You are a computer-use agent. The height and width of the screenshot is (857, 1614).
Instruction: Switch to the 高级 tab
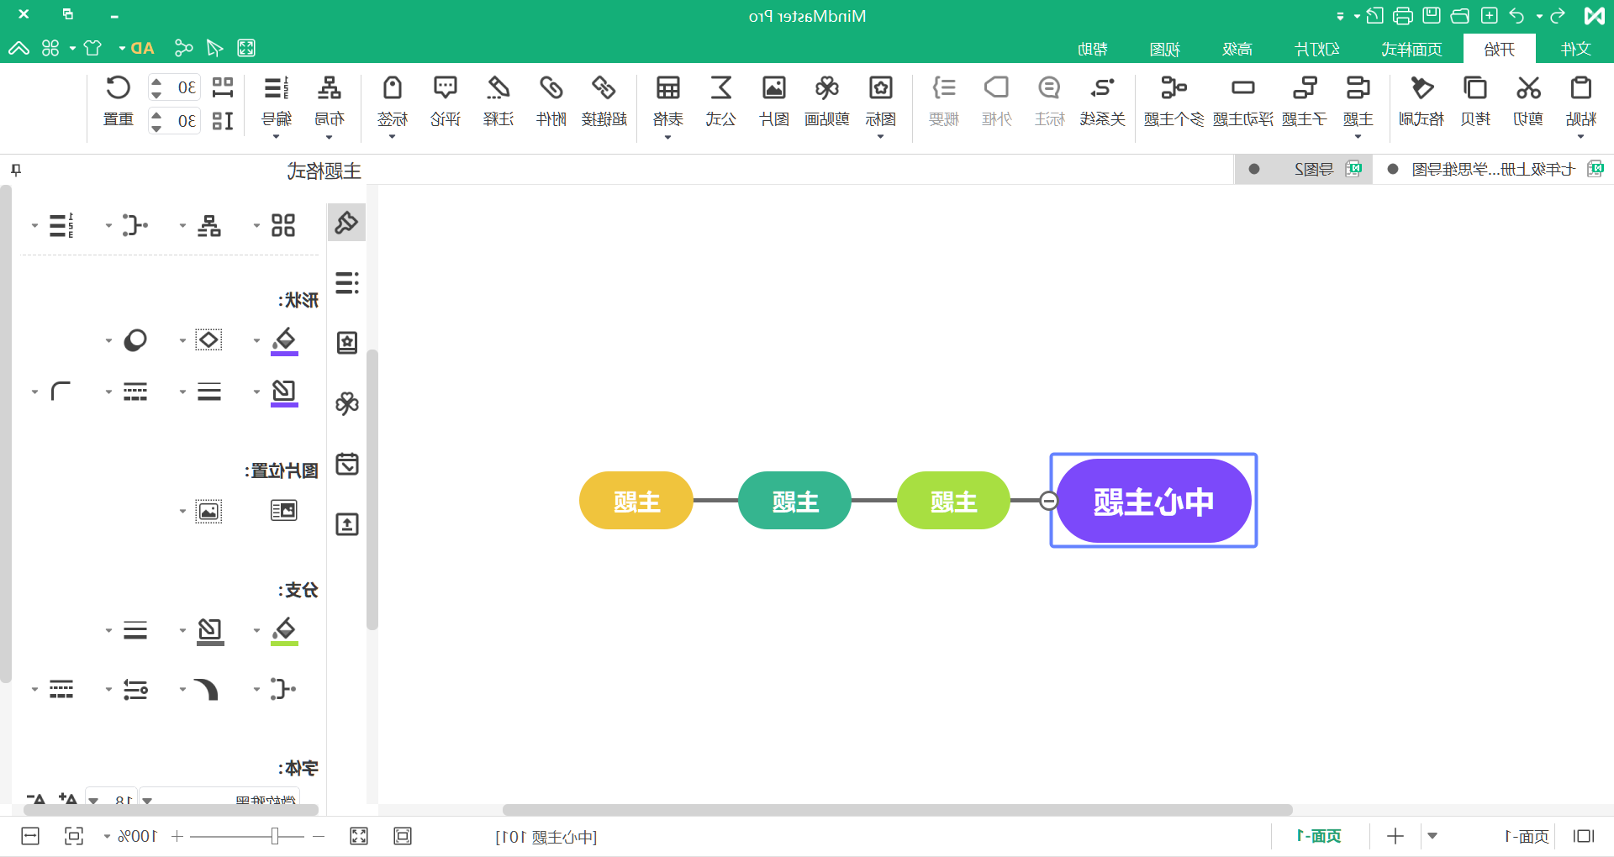pyautogui.click(x=1237, y=49)
